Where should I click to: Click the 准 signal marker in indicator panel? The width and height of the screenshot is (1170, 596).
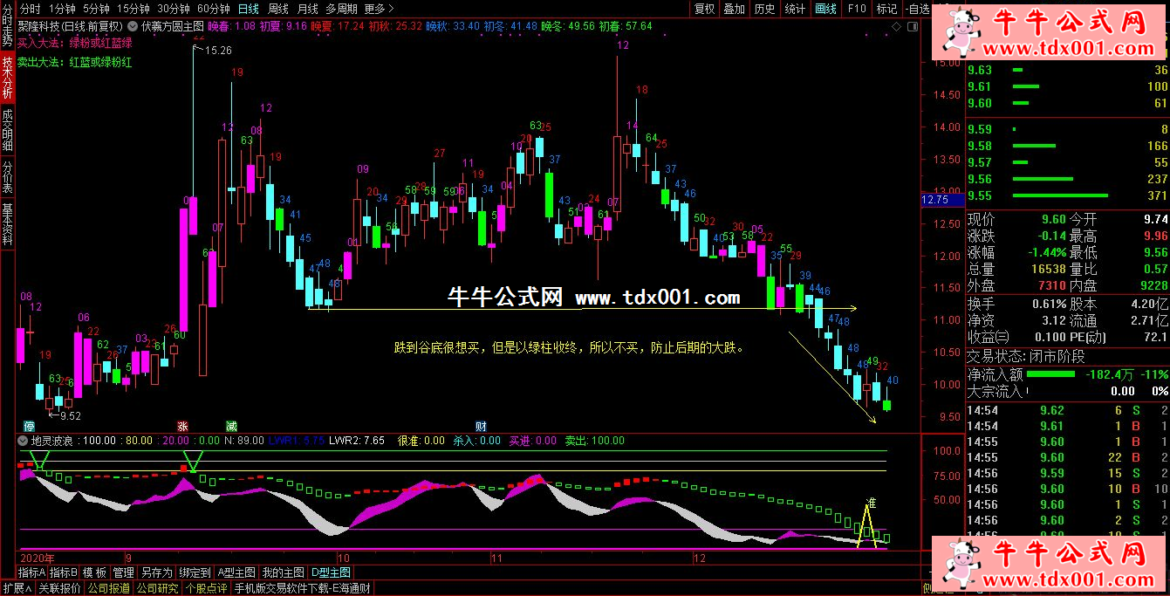tap(870, 501)
